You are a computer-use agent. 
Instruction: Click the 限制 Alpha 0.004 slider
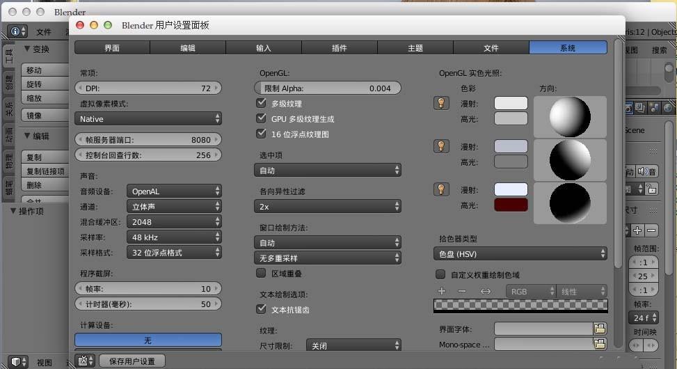[328, 88]
